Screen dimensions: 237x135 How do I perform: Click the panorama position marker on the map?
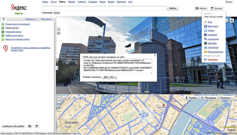(146, 115)
